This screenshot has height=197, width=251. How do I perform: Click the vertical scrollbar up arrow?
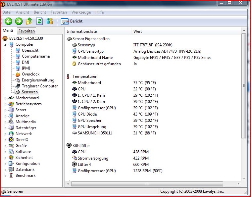coord(244,30)
